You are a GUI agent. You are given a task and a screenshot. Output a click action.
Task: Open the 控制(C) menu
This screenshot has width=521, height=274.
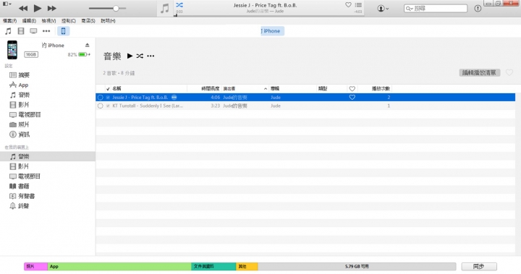pyautogui.click(x=69, y=20)
